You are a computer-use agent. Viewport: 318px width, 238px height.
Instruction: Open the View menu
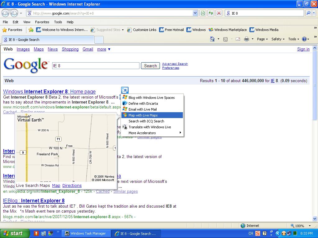coord(27,22)
